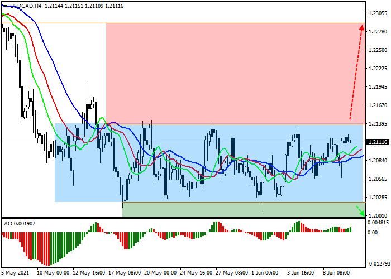Click the 8 Jun 08:00 time label
The width and height of the screenshot is (391, 279).
336,273
